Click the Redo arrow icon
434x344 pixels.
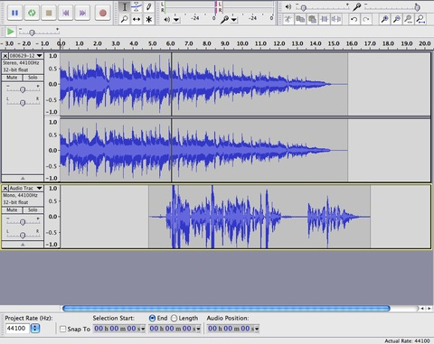pos(366,19)
